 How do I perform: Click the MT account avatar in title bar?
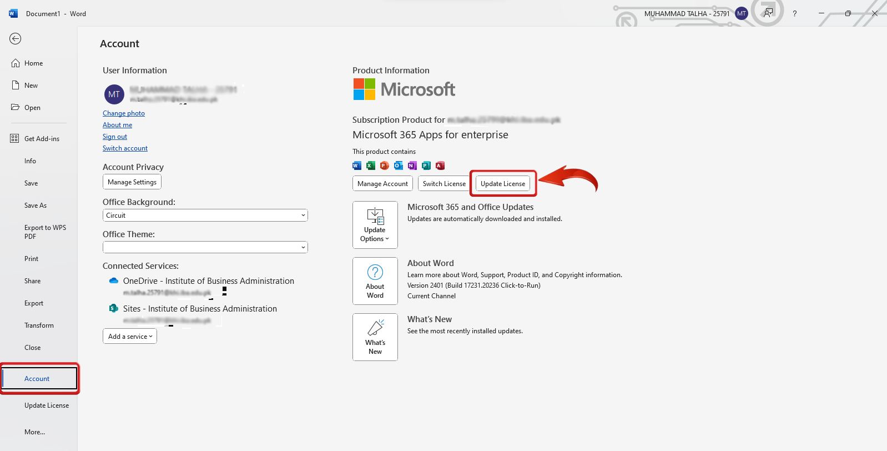point(742,13)
